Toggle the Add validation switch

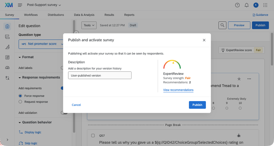tap(64, 112)
